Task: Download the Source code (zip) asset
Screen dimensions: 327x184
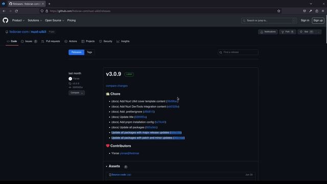Action: 122,175
